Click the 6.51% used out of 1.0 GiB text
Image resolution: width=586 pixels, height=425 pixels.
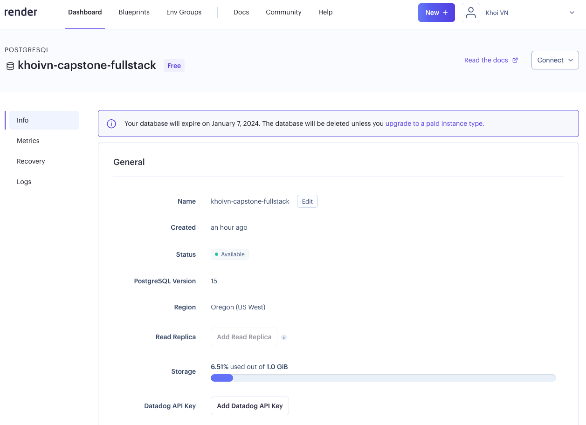[249, 367]
